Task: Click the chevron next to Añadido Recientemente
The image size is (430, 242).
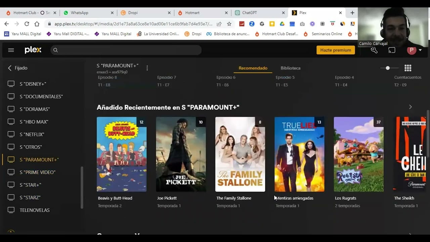Action: (x=411, y=107)
